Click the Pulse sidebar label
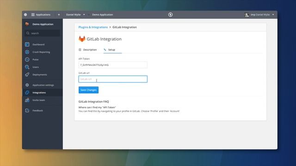 [x=36, y=59]
